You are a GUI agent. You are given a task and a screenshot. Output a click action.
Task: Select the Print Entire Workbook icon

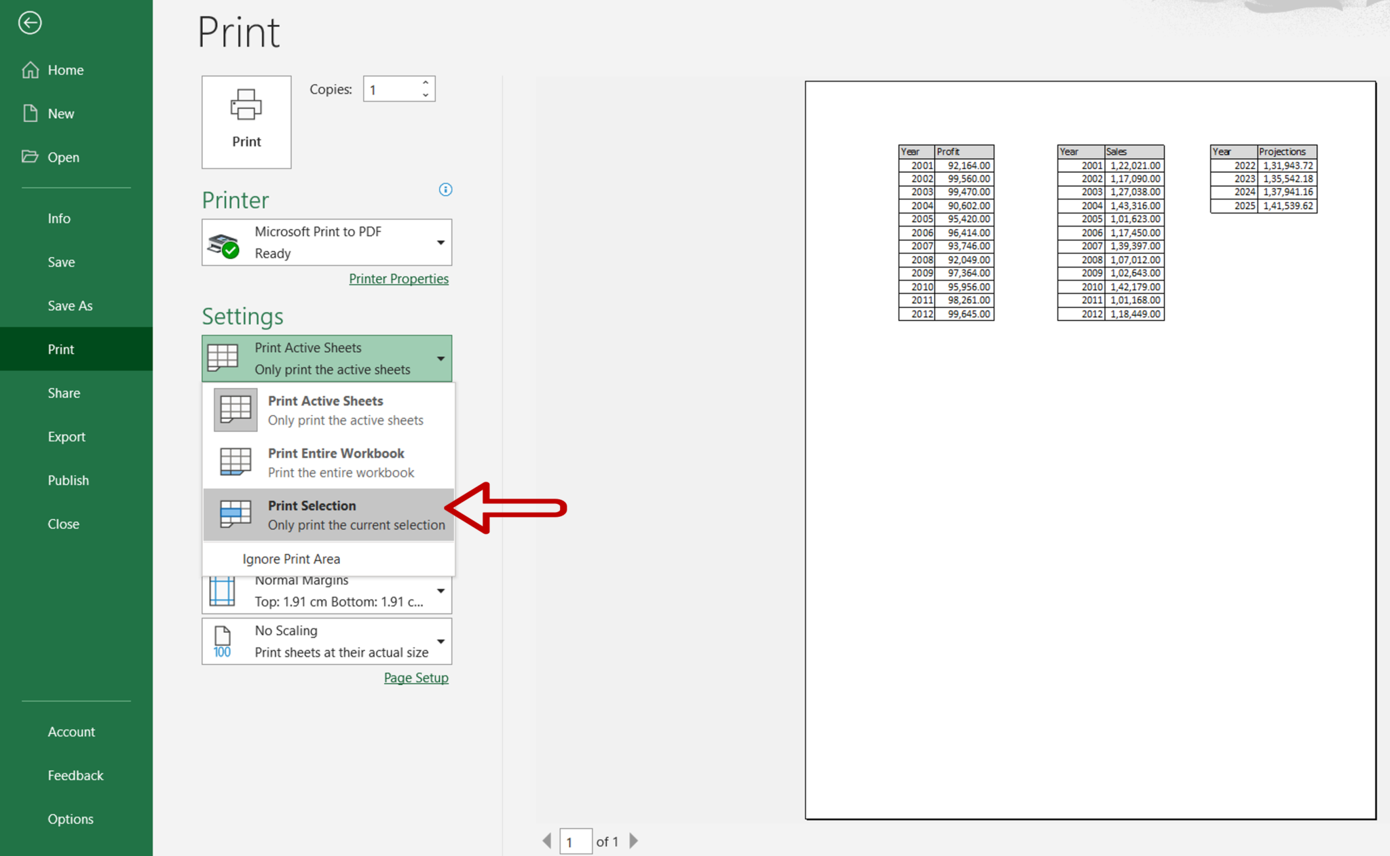(234, 462)
